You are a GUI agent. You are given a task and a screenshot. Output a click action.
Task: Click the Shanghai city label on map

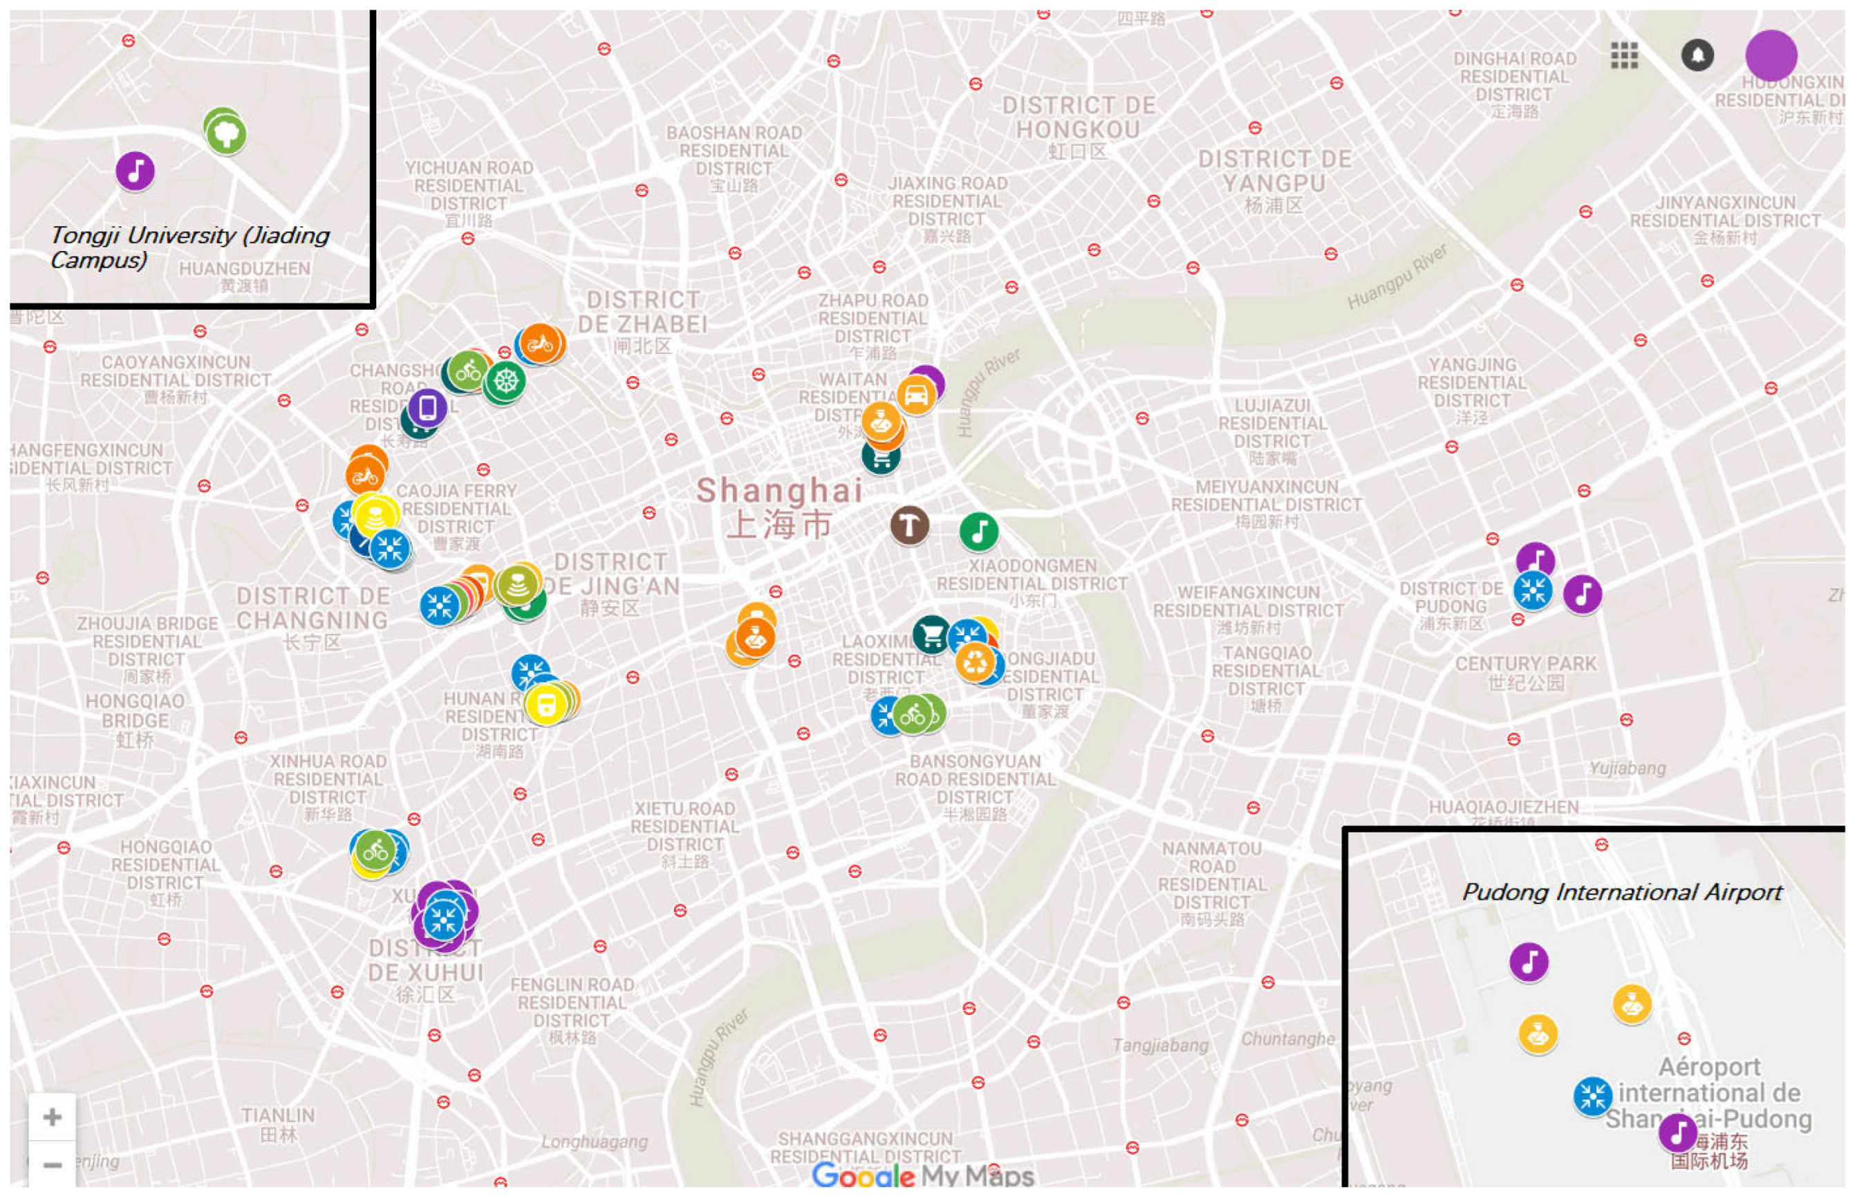779,491
